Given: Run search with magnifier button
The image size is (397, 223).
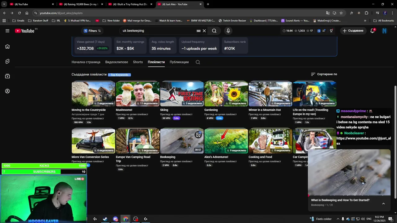Looking at the screenshot, I should point(214,31).
